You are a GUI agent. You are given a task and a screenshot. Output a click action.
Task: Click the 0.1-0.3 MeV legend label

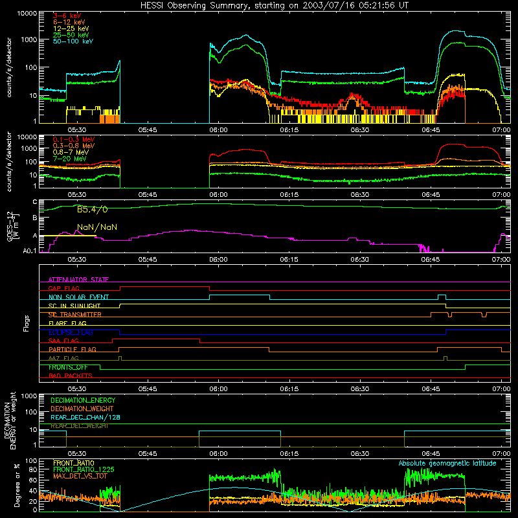point(74,139)
